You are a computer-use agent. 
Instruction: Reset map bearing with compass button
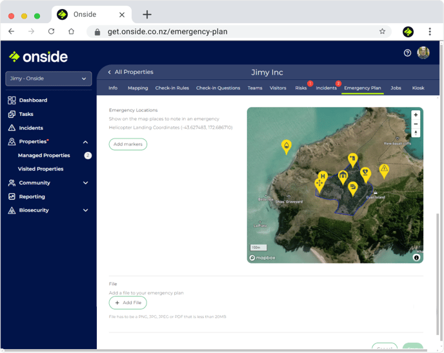pyautogui.click(x=416, y=133)
